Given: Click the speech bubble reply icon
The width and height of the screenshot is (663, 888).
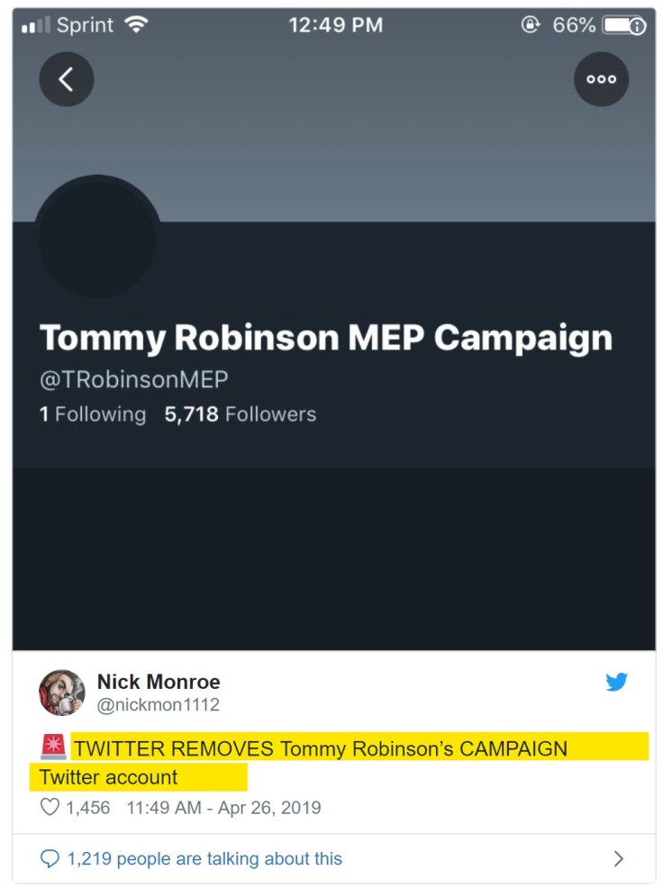Looking at the screenshot, I should click(x=50, y=858).
